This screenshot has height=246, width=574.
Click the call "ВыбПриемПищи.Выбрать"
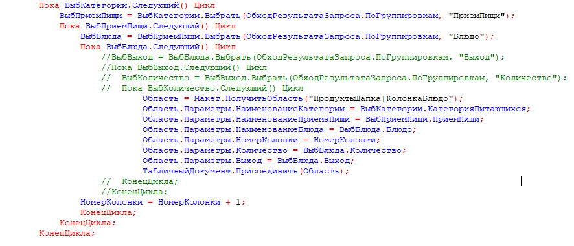click(189, 36)
